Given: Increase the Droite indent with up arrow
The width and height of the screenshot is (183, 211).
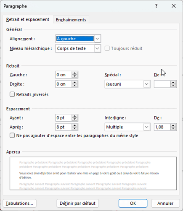Looking at the screenshot, I should click(x=75, y=83).
